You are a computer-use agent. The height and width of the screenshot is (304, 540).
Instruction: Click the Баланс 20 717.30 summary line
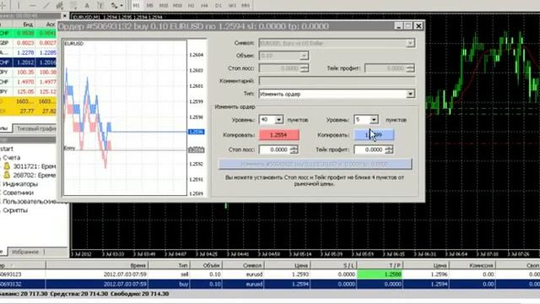point(84,294)
